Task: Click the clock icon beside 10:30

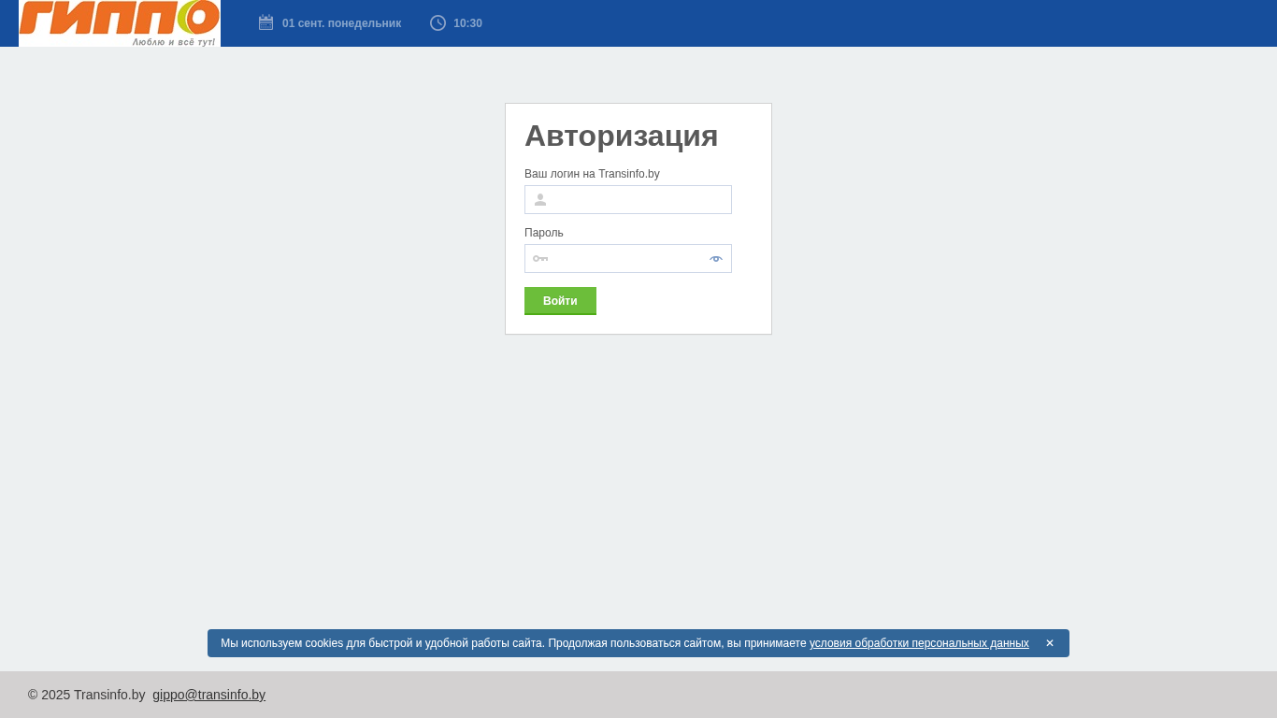Action: (x=438, y=22)
